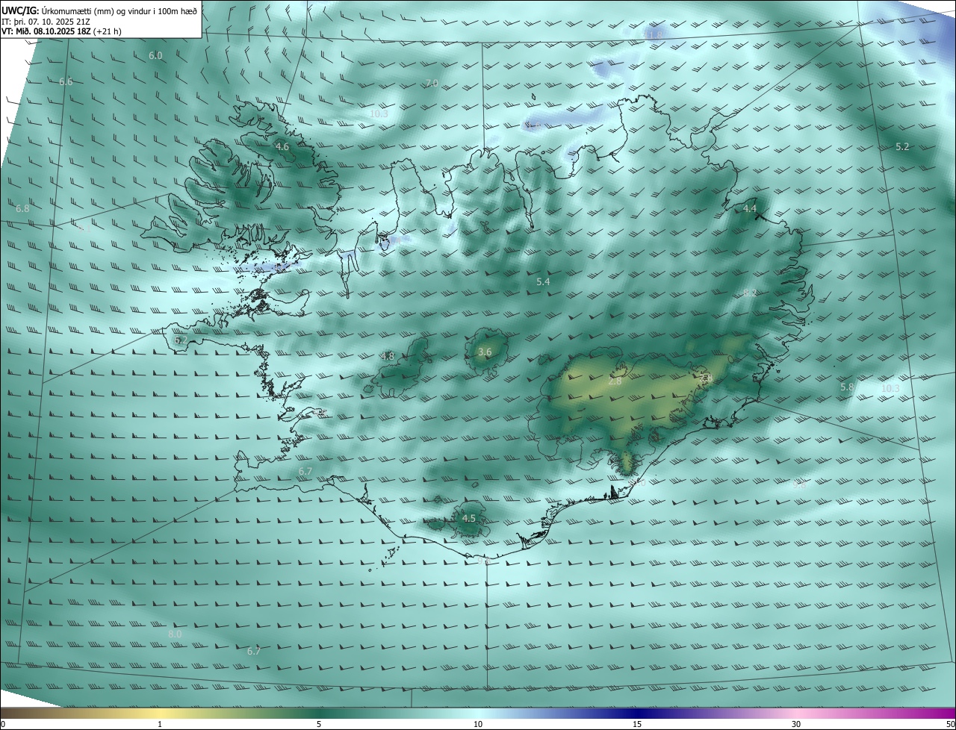The width and height of the screenshot is (956, 730).
Task: Select the 6.8 value label
Action: click(x=22, y=209)
